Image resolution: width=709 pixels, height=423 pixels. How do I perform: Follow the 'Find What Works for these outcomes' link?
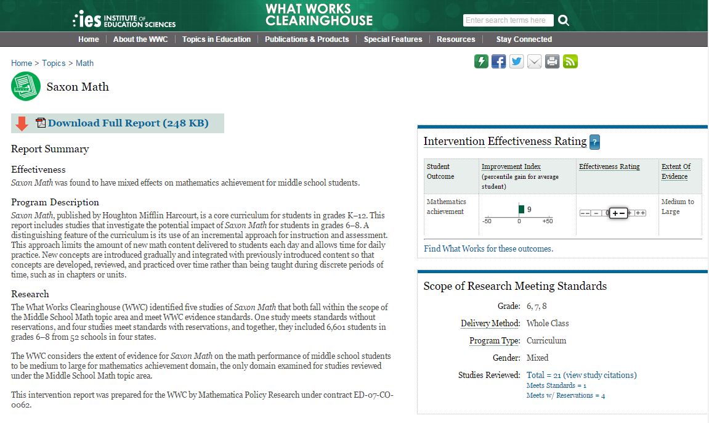point(488,249)
